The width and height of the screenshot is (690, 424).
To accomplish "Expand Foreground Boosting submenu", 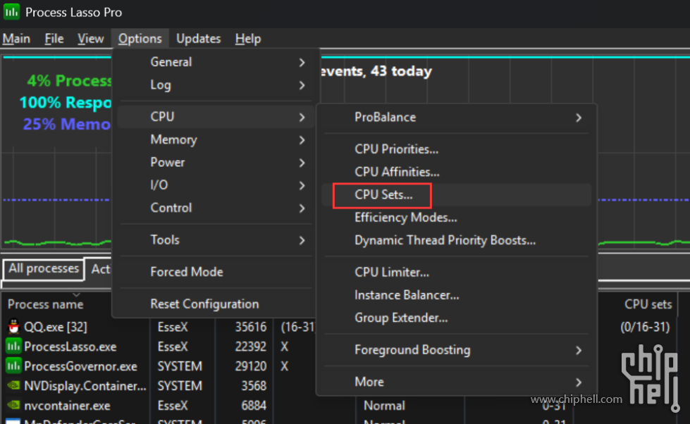I will coord(456,350).
